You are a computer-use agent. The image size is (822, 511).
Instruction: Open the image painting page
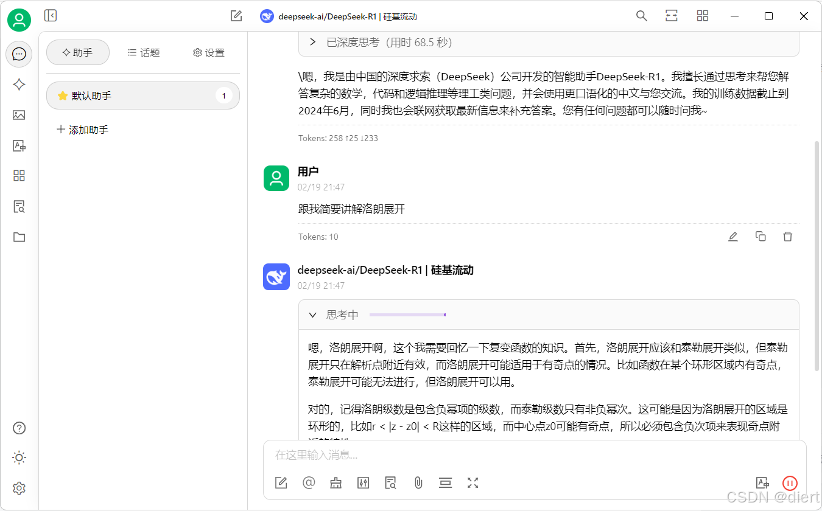click(x=19, y=115)
